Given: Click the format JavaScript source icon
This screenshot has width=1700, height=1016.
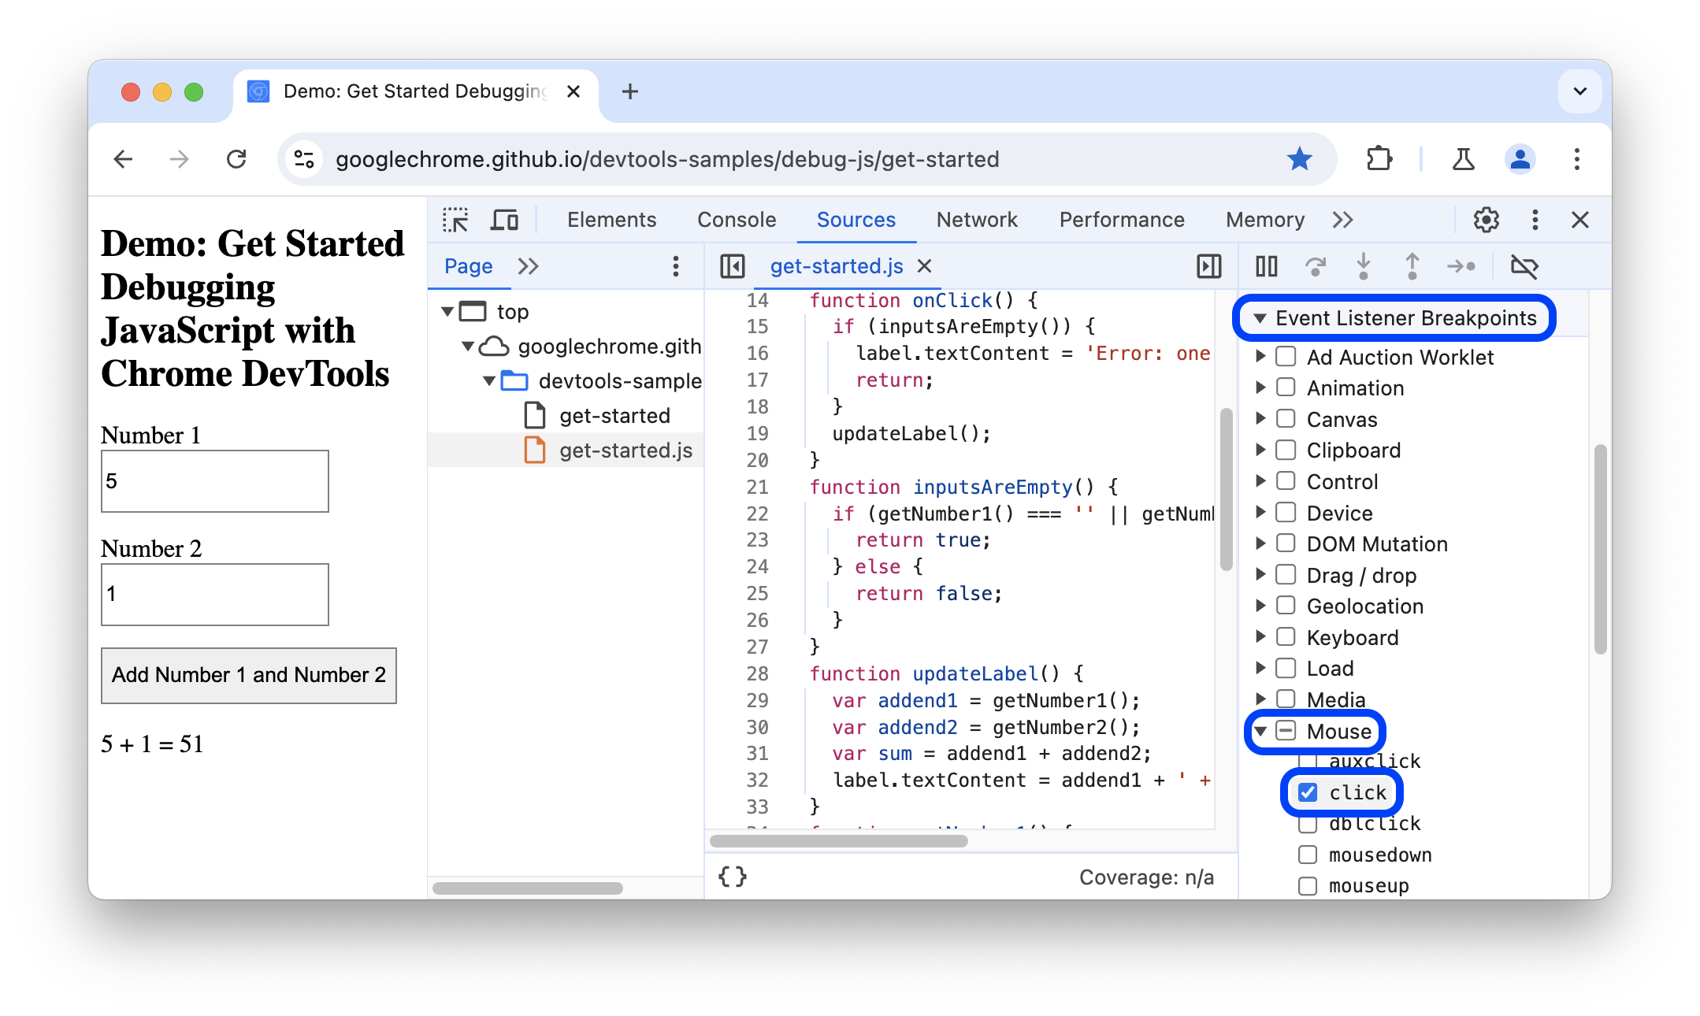Looking at the screenshot, I should (x=732, y=877).
